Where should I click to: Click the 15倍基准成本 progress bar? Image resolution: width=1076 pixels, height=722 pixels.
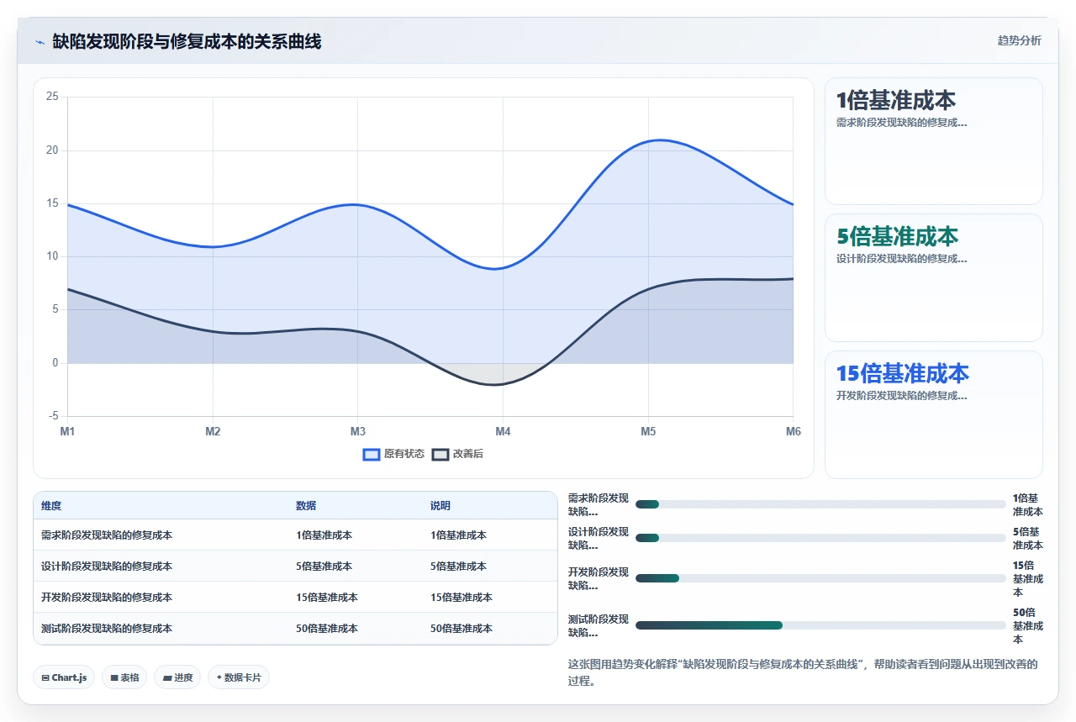coord(820,578)
